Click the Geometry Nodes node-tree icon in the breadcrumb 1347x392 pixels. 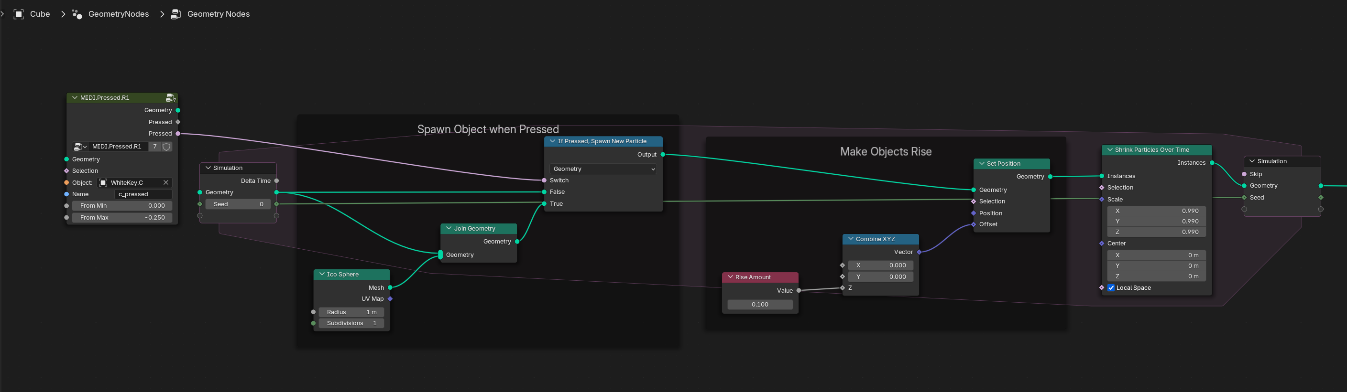[x=176, y=14]
